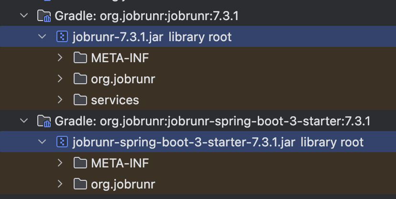
Task: Select 'jobrunr-spring-boot-3-starter-7.3.1.jar' row text
Action: (x=184, y=142)
